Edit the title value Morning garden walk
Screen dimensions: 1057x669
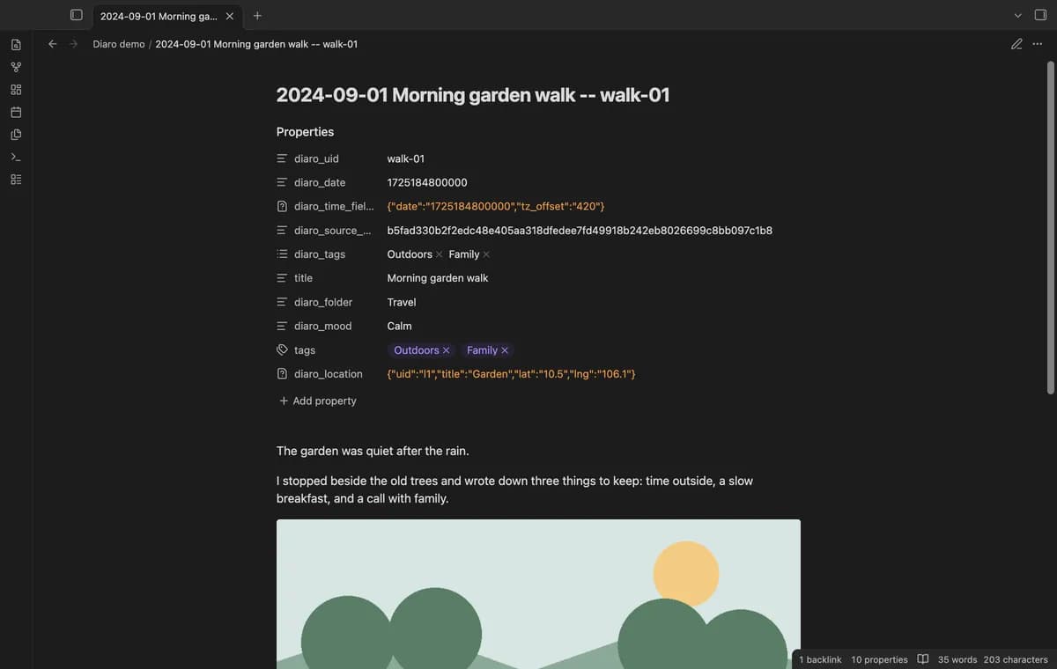pyautogui.click(x=438, y=278)
